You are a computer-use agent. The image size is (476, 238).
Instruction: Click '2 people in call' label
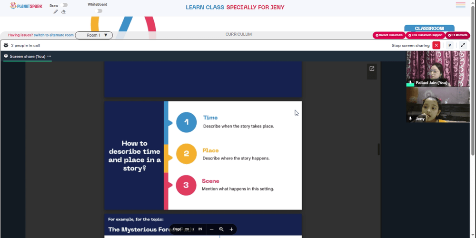click(26, 46)
